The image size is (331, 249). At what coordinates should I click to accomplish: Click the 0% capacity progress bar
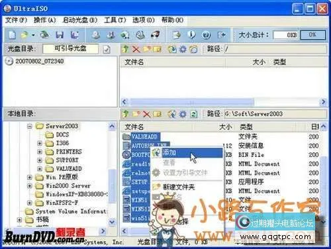pos(312,35)
